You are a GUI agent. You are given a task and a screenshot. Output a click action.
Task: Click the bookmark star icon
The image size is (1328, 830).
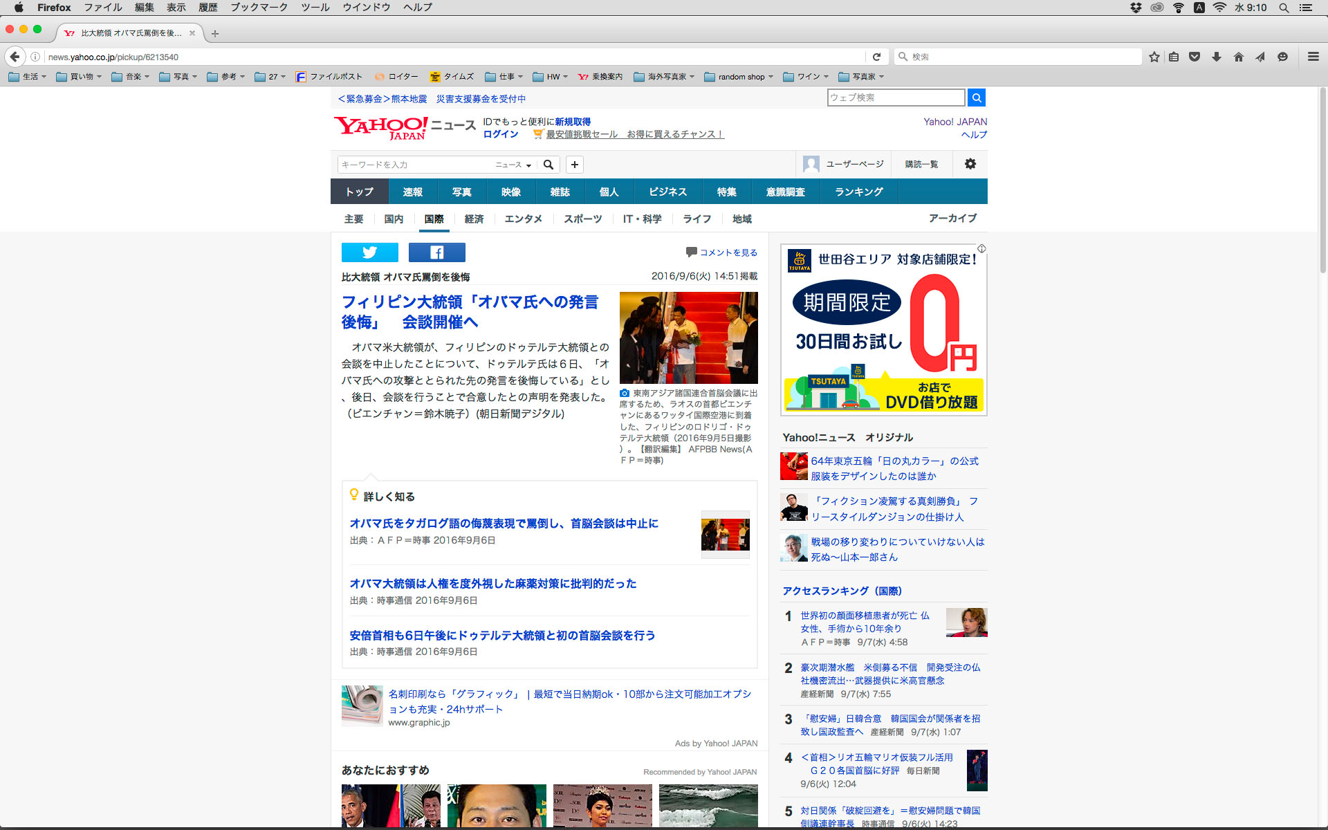[1154, 57]
